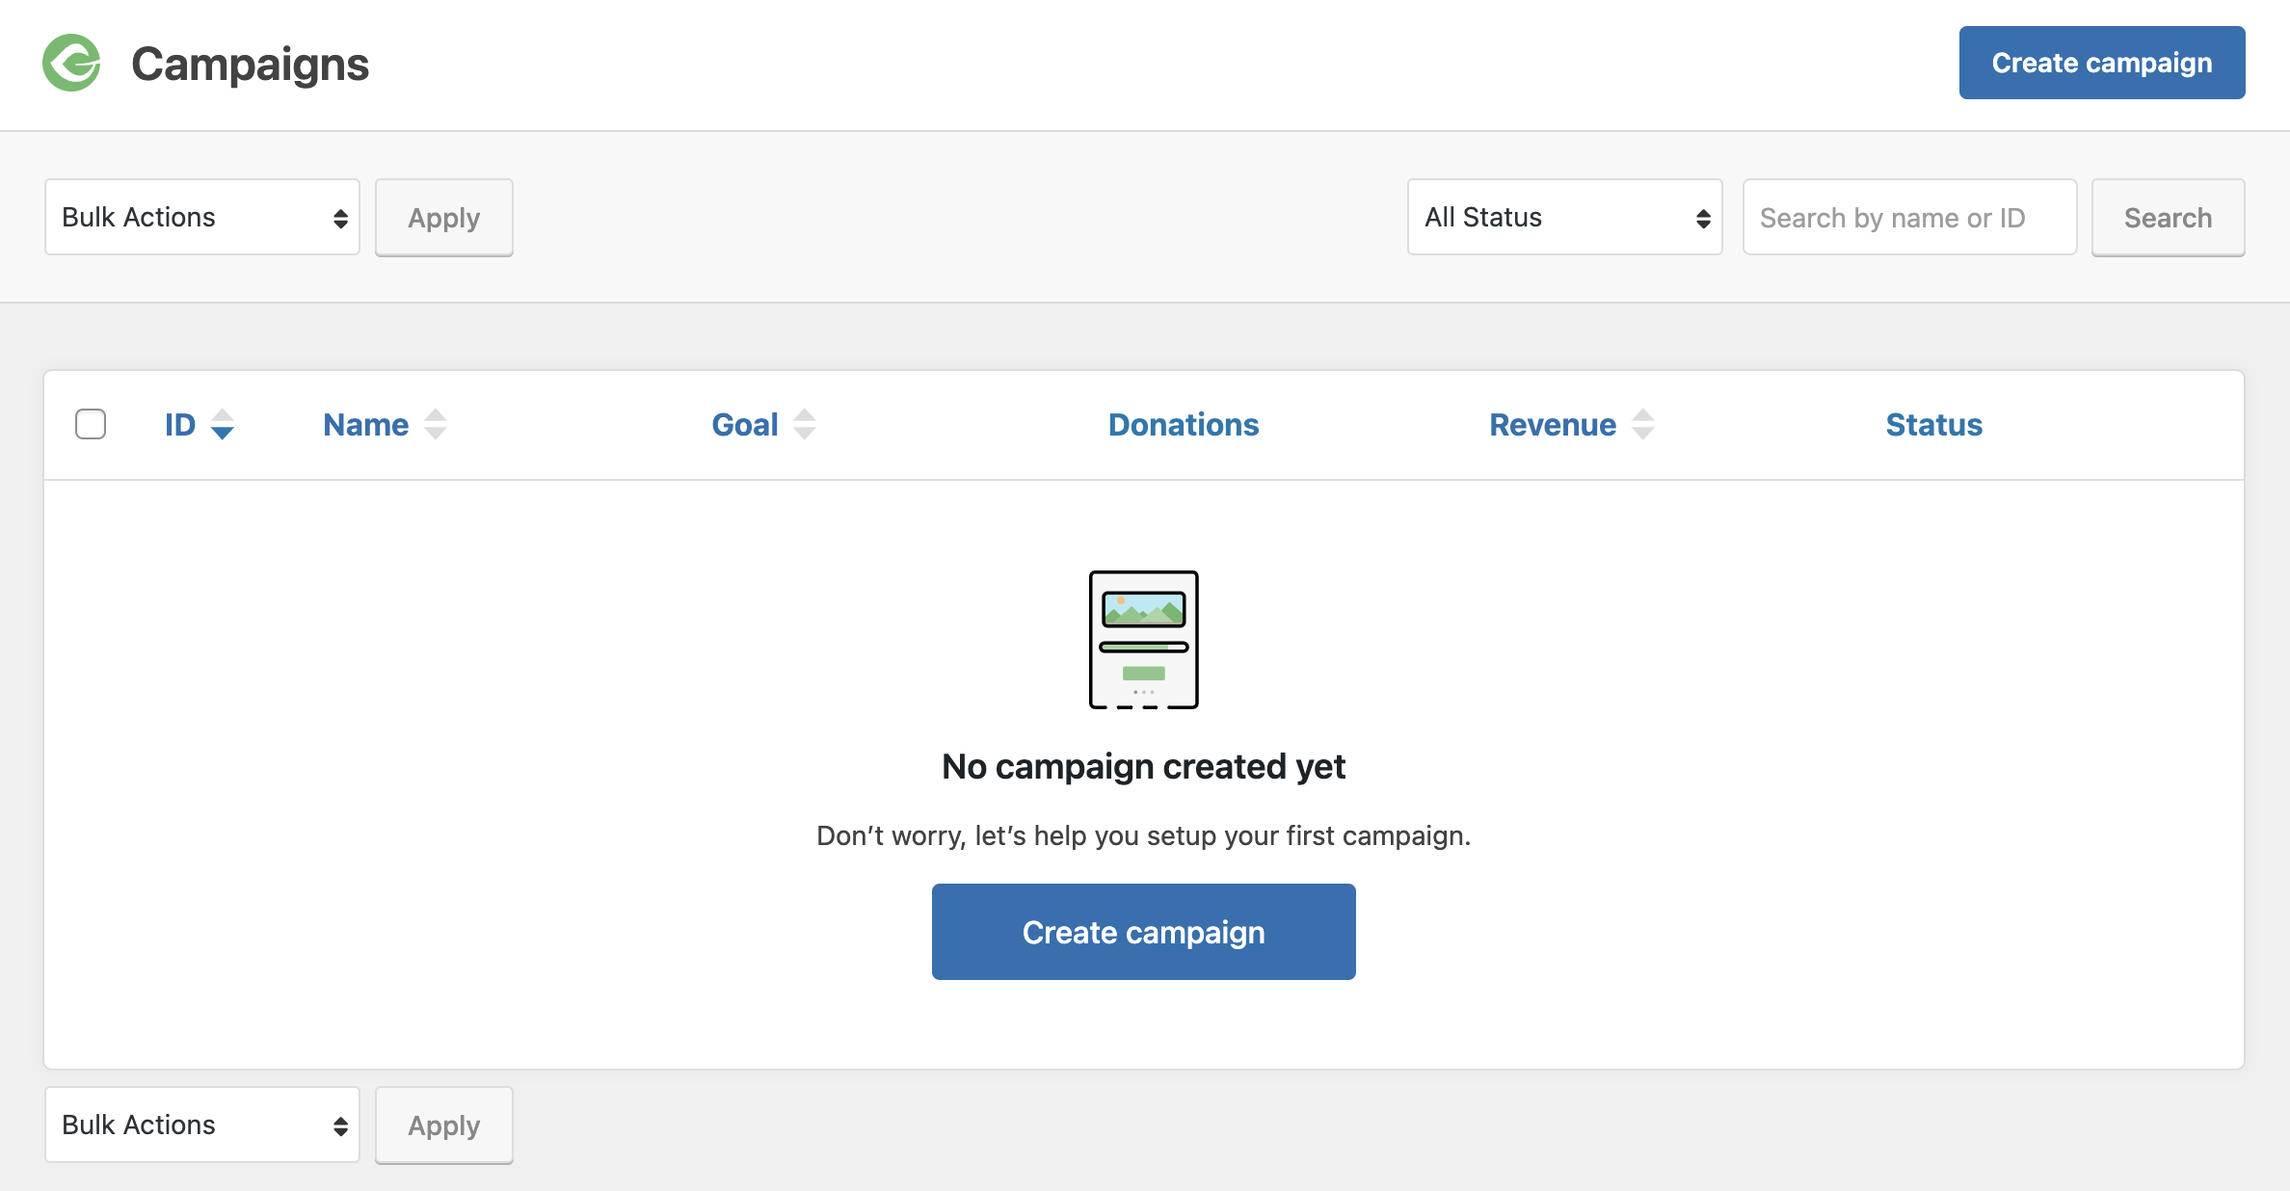Open the top Bulk Actions dropdown

point(202,217)
